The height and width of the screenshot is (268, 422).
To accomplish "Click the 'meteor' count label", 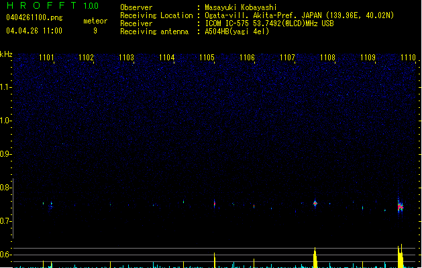I will (95, 21).
